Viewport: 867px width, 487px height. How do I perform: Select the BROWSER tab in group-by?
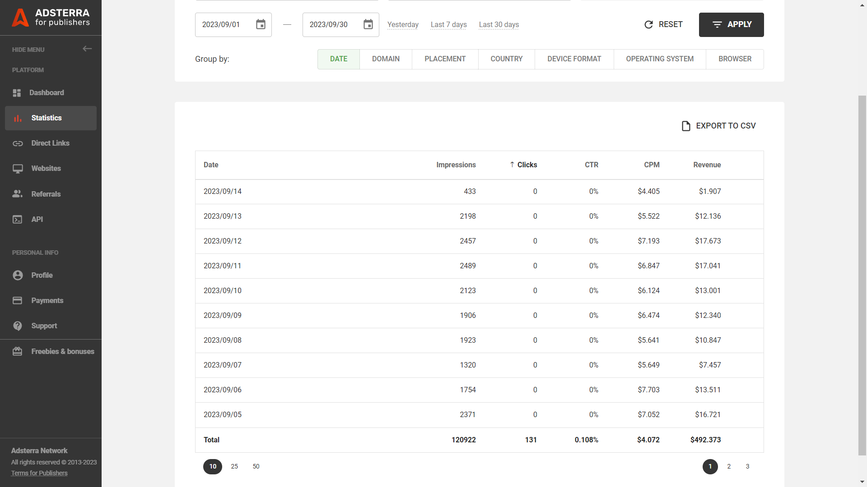[x=735, y=59]
